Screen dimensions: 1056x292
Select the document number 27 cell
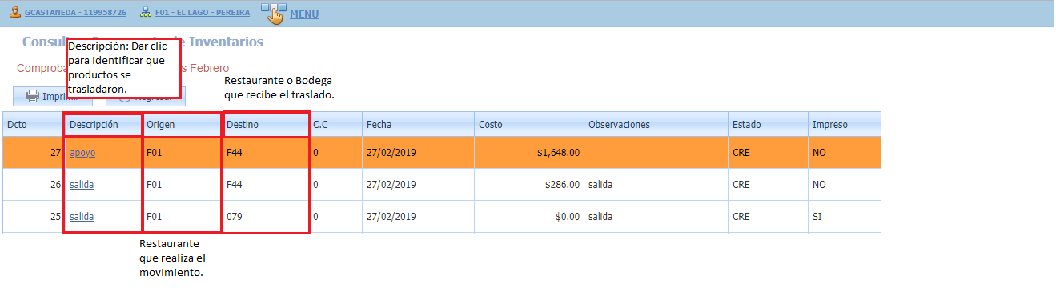pyautogui.click(x=33, y=152)
